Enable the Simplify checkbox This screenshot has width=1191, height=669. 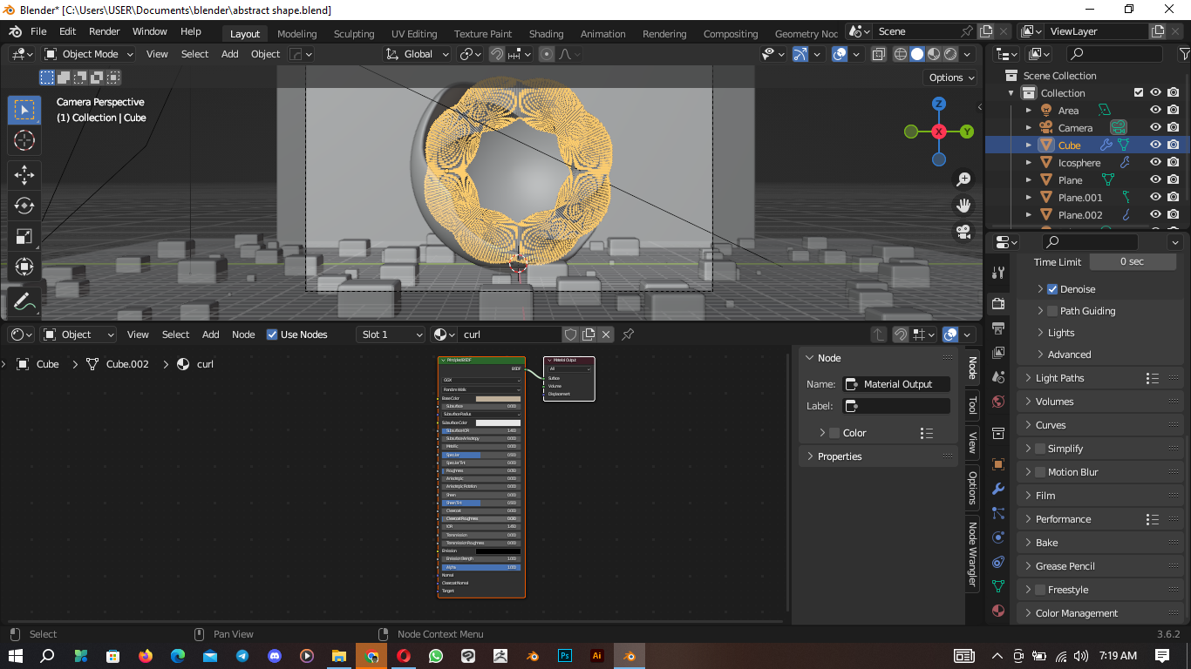coord(1040,449)
